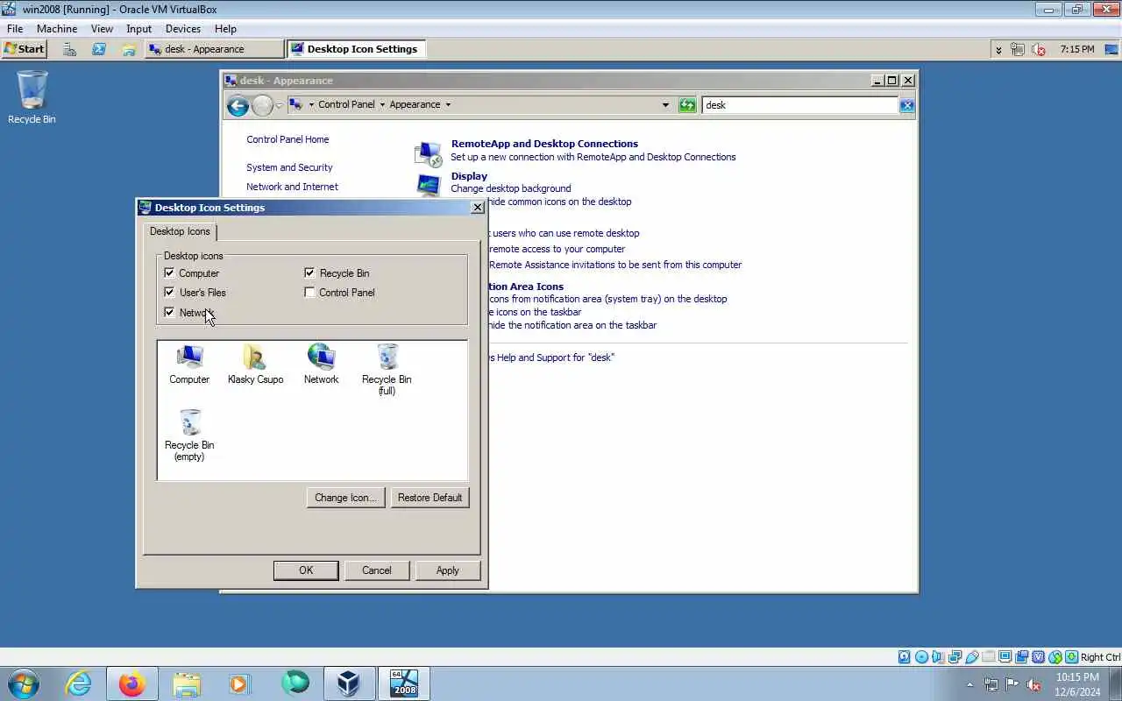Open the VirtualBox View menu

pyautogui.click(x=102, y=29)
